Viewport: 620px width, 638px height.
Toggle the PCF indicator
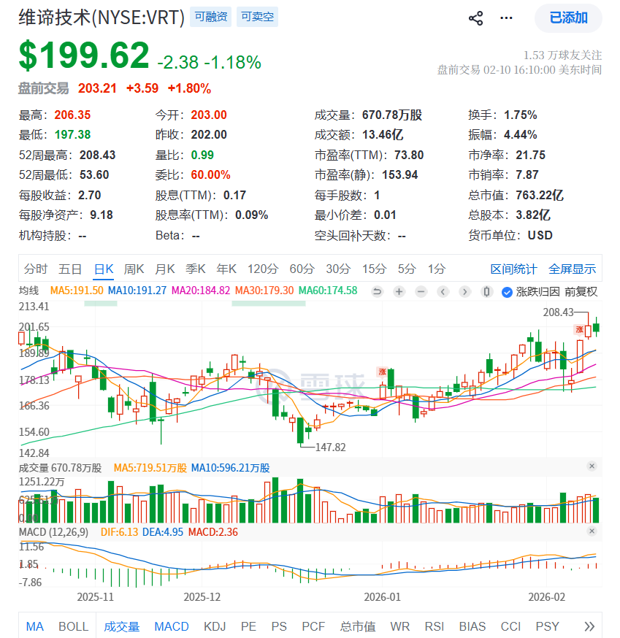point(313,626)
